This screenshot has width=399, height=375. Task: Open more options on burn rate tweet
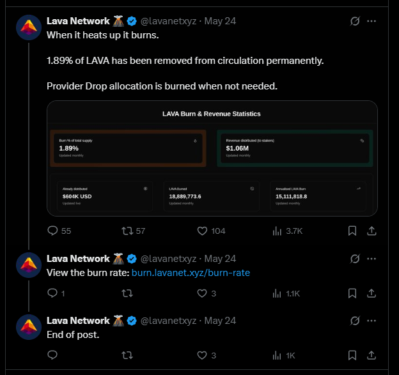click(x=372, y=259)
